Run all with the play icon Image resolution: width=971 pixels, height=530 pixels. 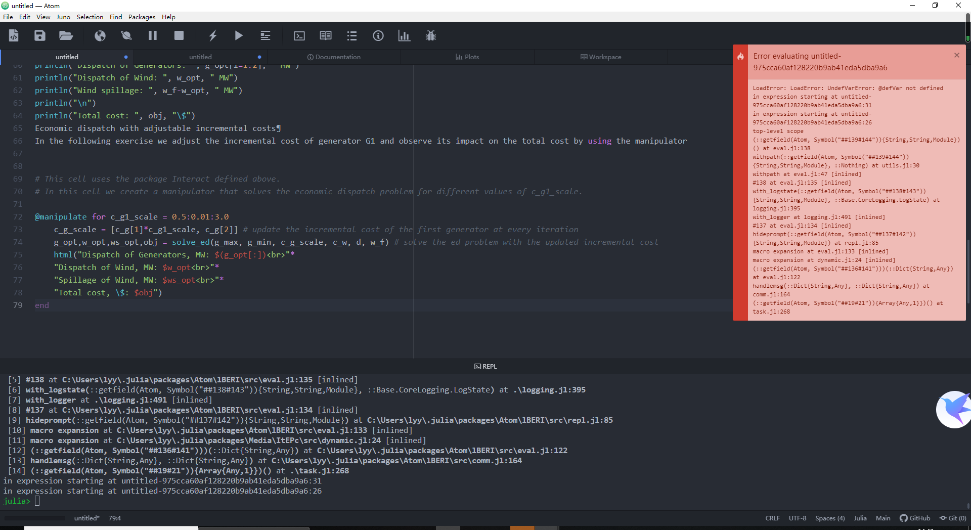pos(239,35)
